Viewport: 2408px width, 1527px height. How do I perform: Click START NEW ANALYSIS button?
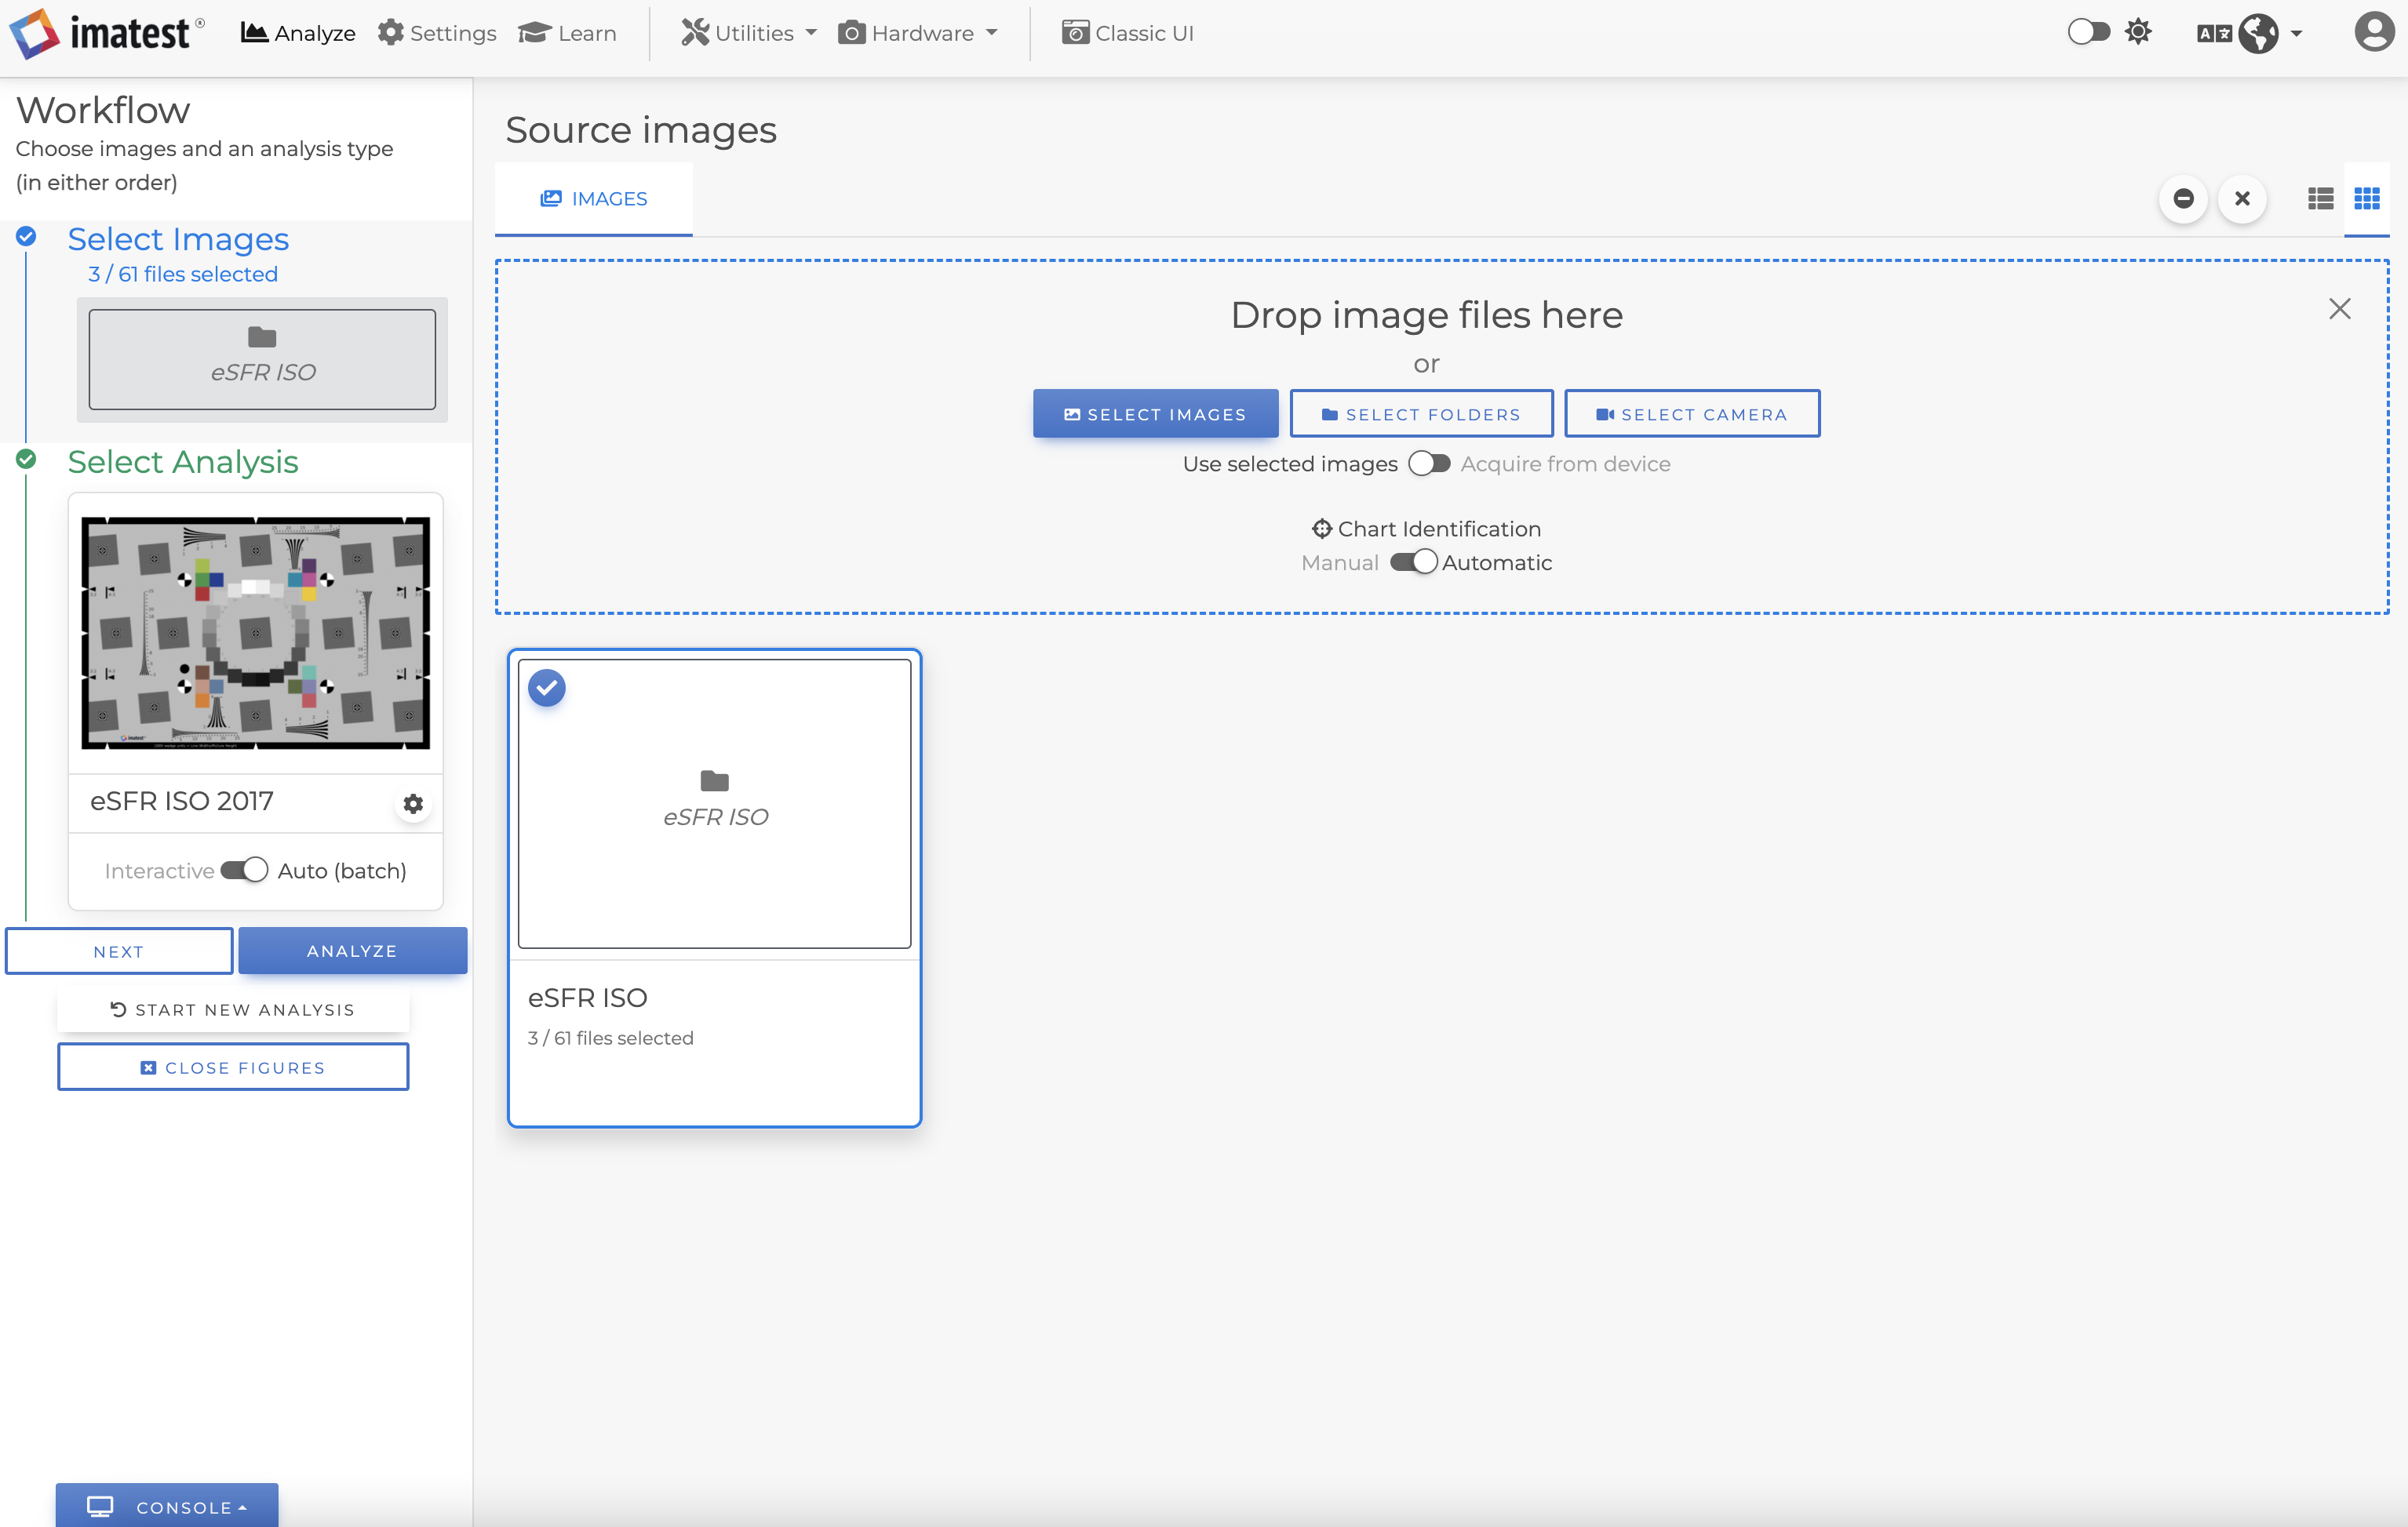tap(233, 1010)
